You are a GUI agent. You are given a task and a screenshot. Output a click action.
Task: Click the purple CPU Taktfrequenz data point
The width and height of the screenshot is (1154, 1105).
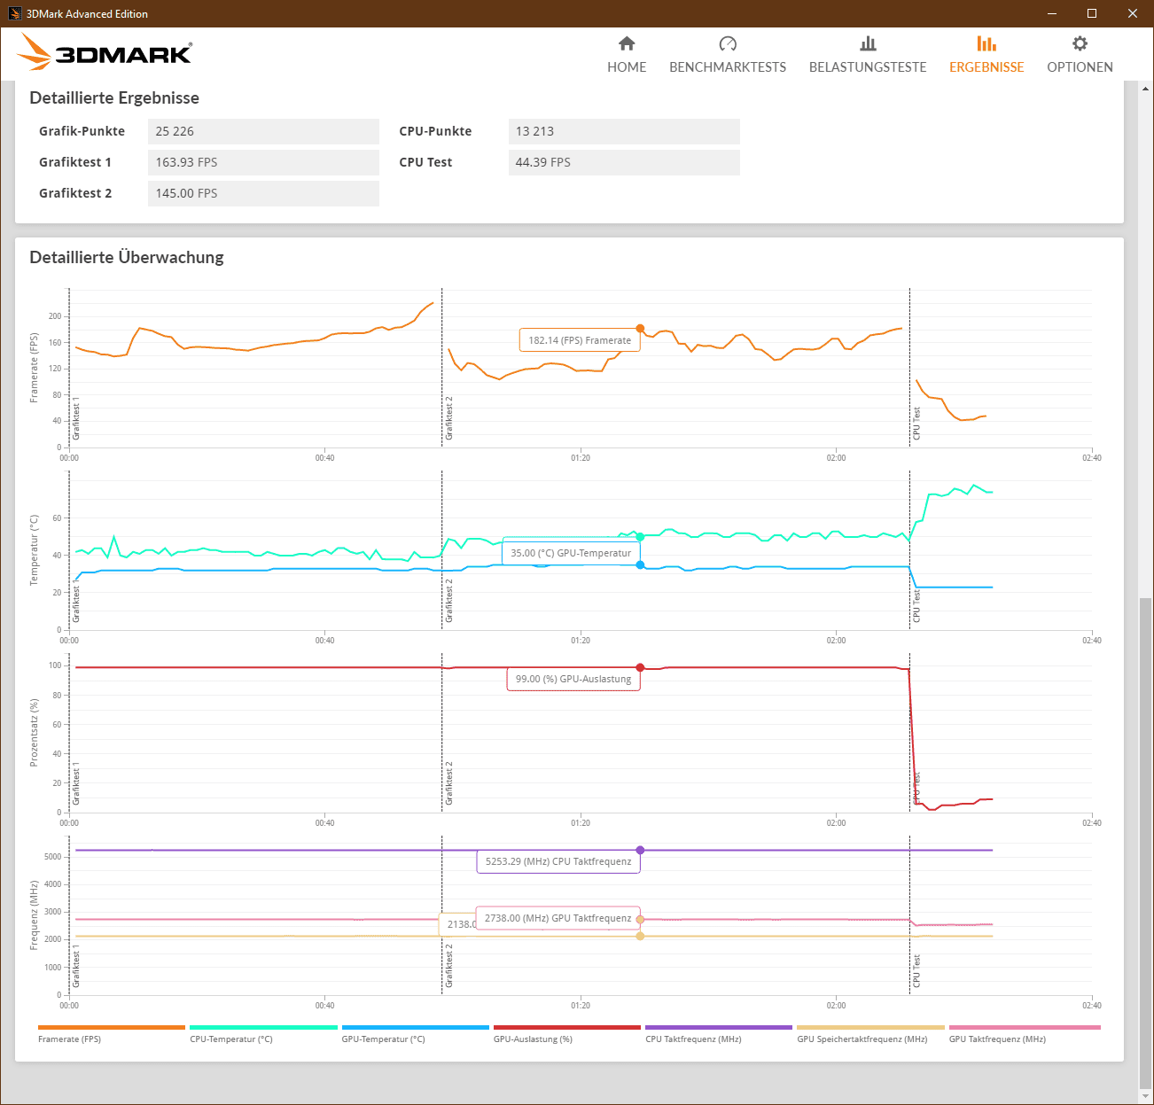(640, 850)
